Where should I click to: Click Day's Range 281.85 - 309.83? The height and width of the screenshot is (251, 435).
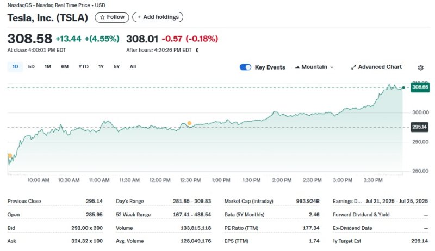click(192, 201)
